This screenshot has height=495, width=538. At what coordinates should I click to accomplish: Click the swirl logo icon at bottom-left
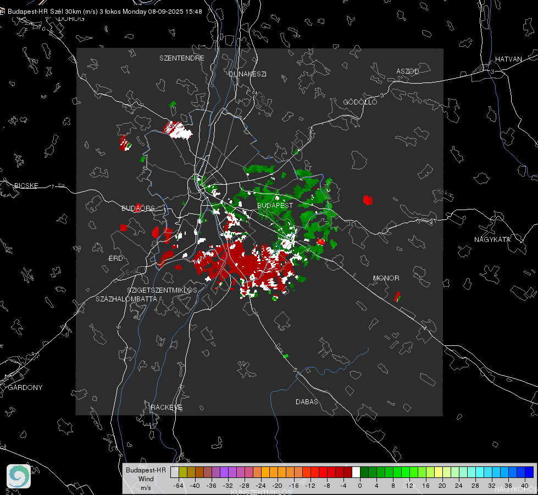point(19,476)
